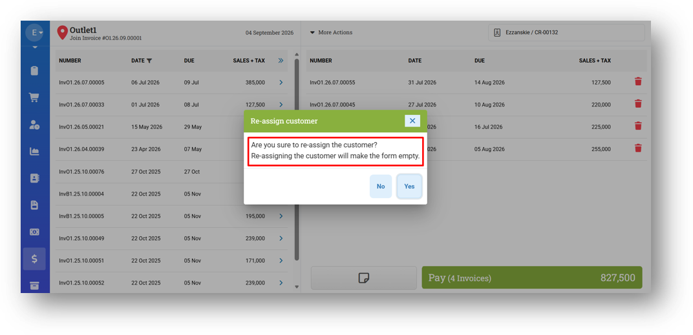Move all invoices with double chevron
The height and width of the screenshot is (335, 693).
point(281,61)
